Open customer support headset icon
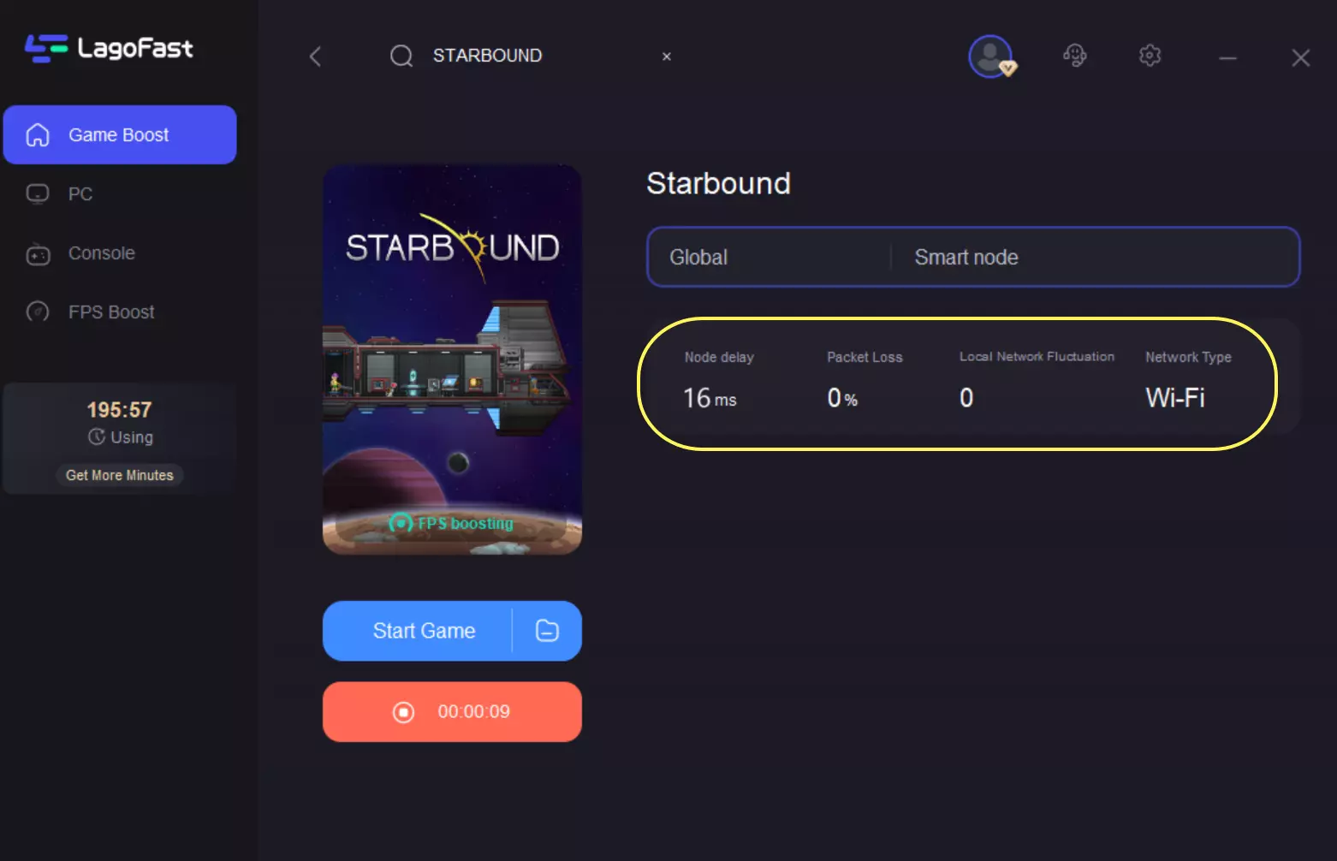The width and height of the screenshot is (1337, 861). pyautogui.click(x=1075, y=56)
